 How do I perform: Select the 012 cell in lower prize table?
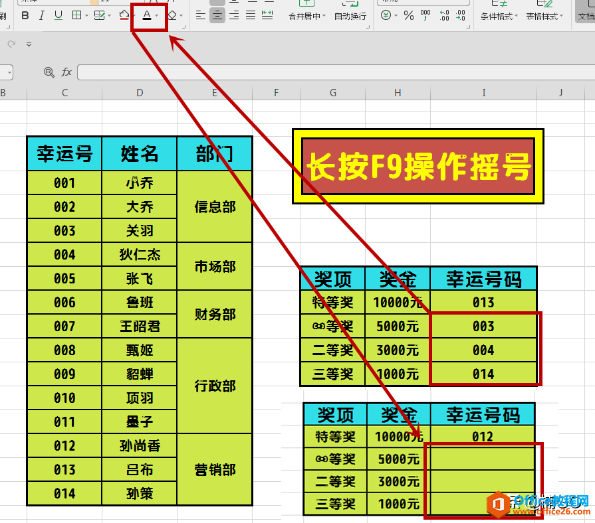point(483,436)
